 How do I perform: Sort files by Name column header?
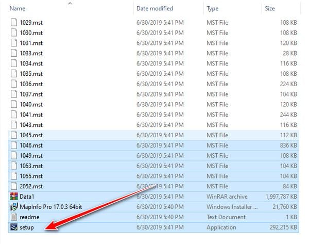[x=18, y=9]
